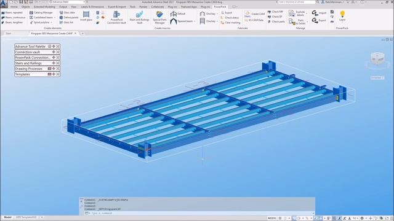Click the Beam, repeated tool
This screenshot has height=221, width=394.
pyautogui.click(x=12, y=12)
